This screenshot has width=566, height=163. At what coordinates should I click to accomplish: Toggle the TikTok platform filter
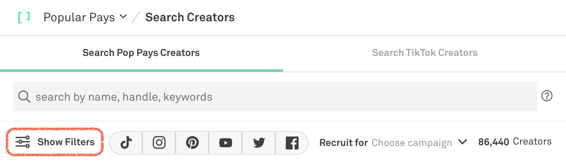click(x=126, y=143)
